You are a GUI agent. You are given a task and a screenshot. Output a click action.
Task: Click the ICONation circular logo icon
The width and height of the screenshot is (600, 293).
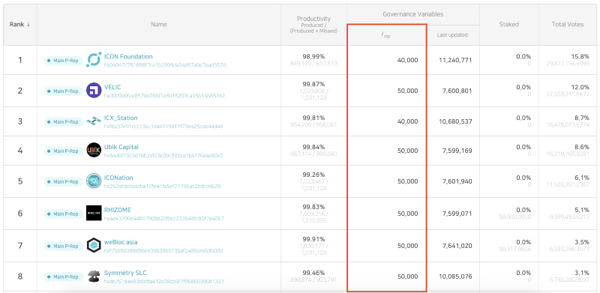coord(94,181)
